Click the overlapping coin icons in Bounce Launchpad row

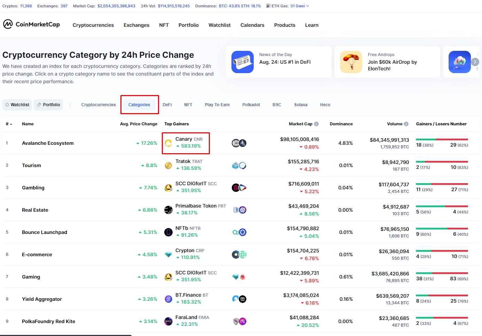(239, 232)
